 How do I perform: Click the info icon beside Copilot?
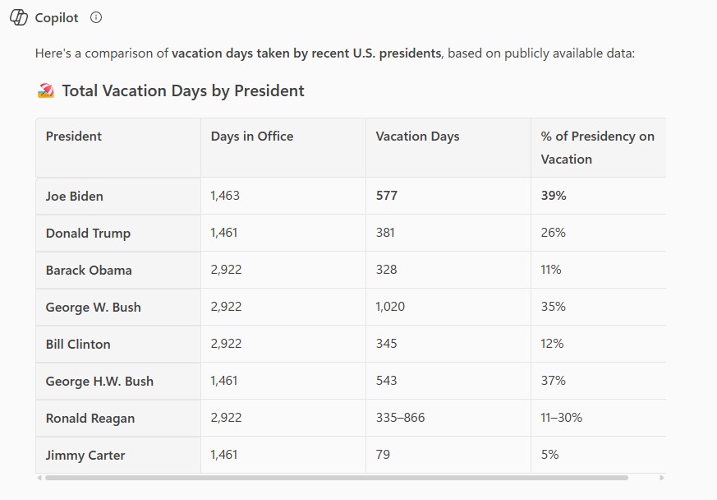coord(96,17)
